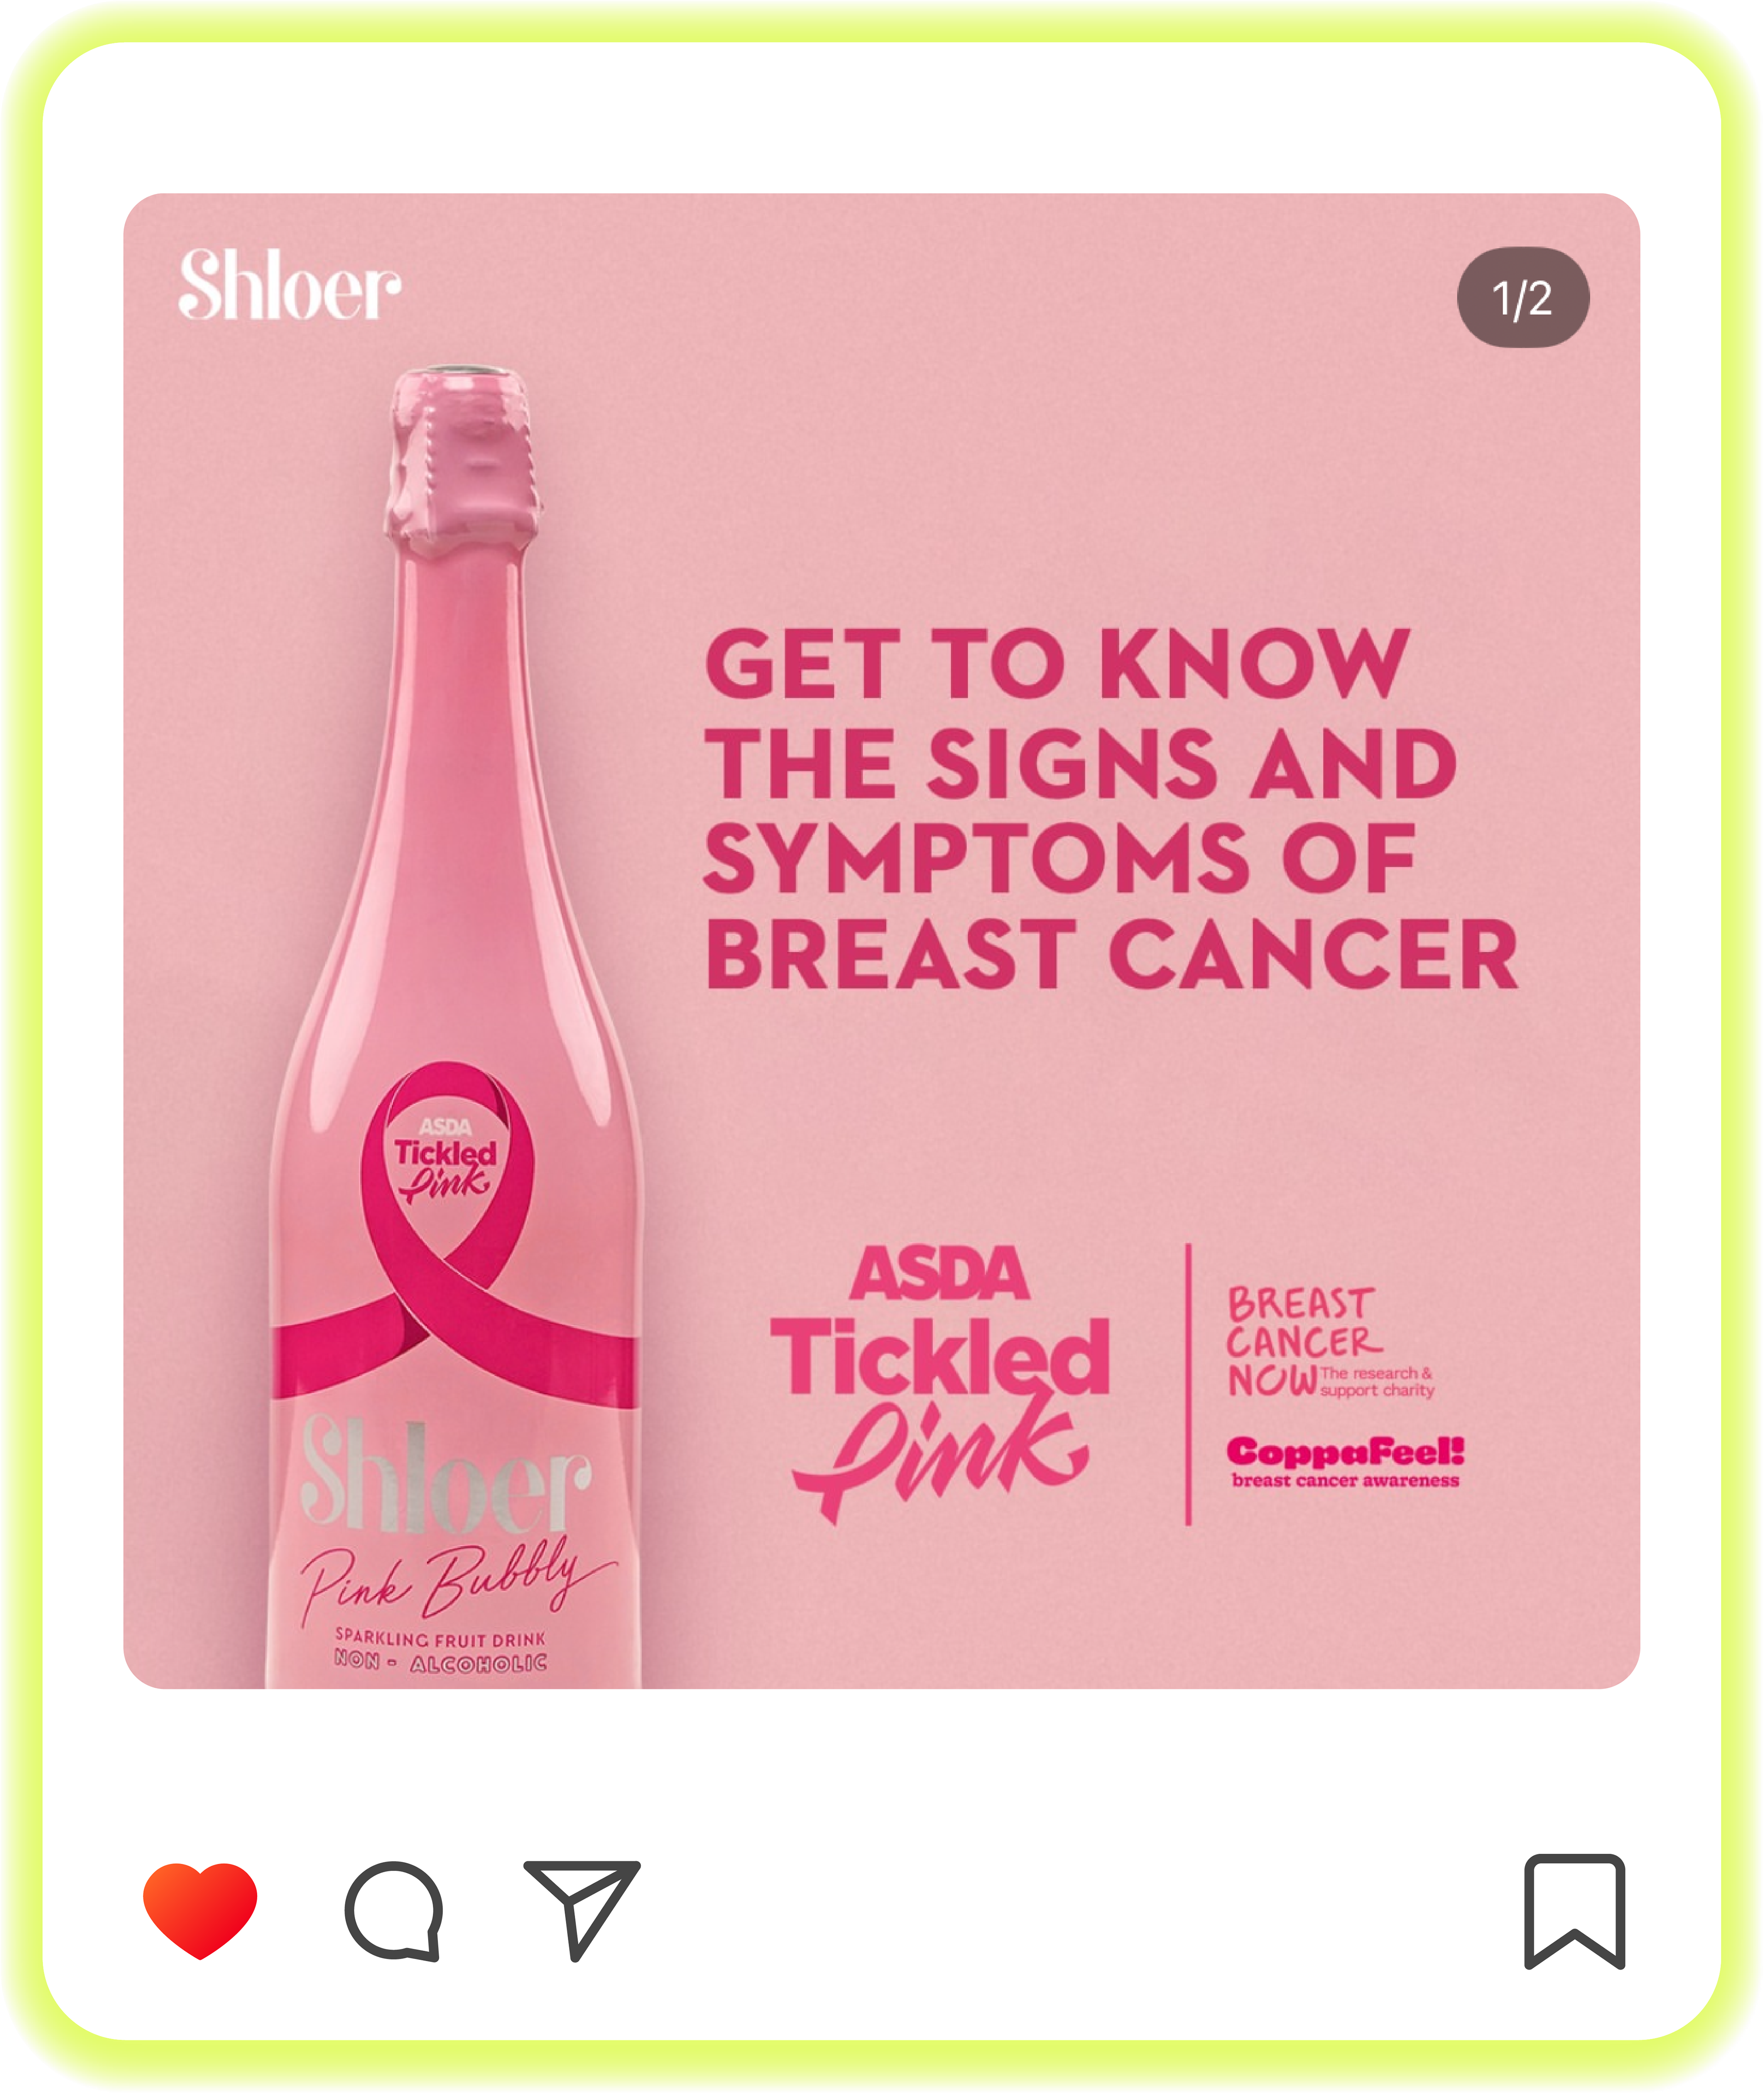Click the "BREAST CANCER" headline line
The width and height of the screenshot is (1764, 2094).
tap(1112, 954)
